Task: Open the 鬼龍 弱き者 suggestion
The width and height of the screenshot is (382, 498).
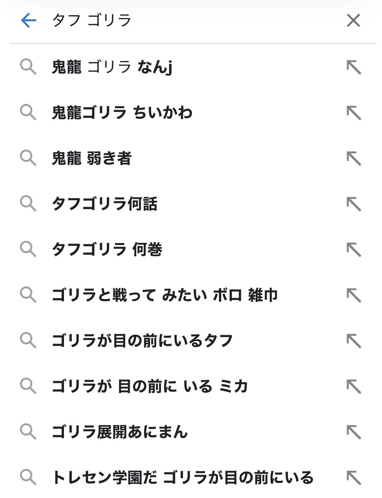Action: point(92,158)
